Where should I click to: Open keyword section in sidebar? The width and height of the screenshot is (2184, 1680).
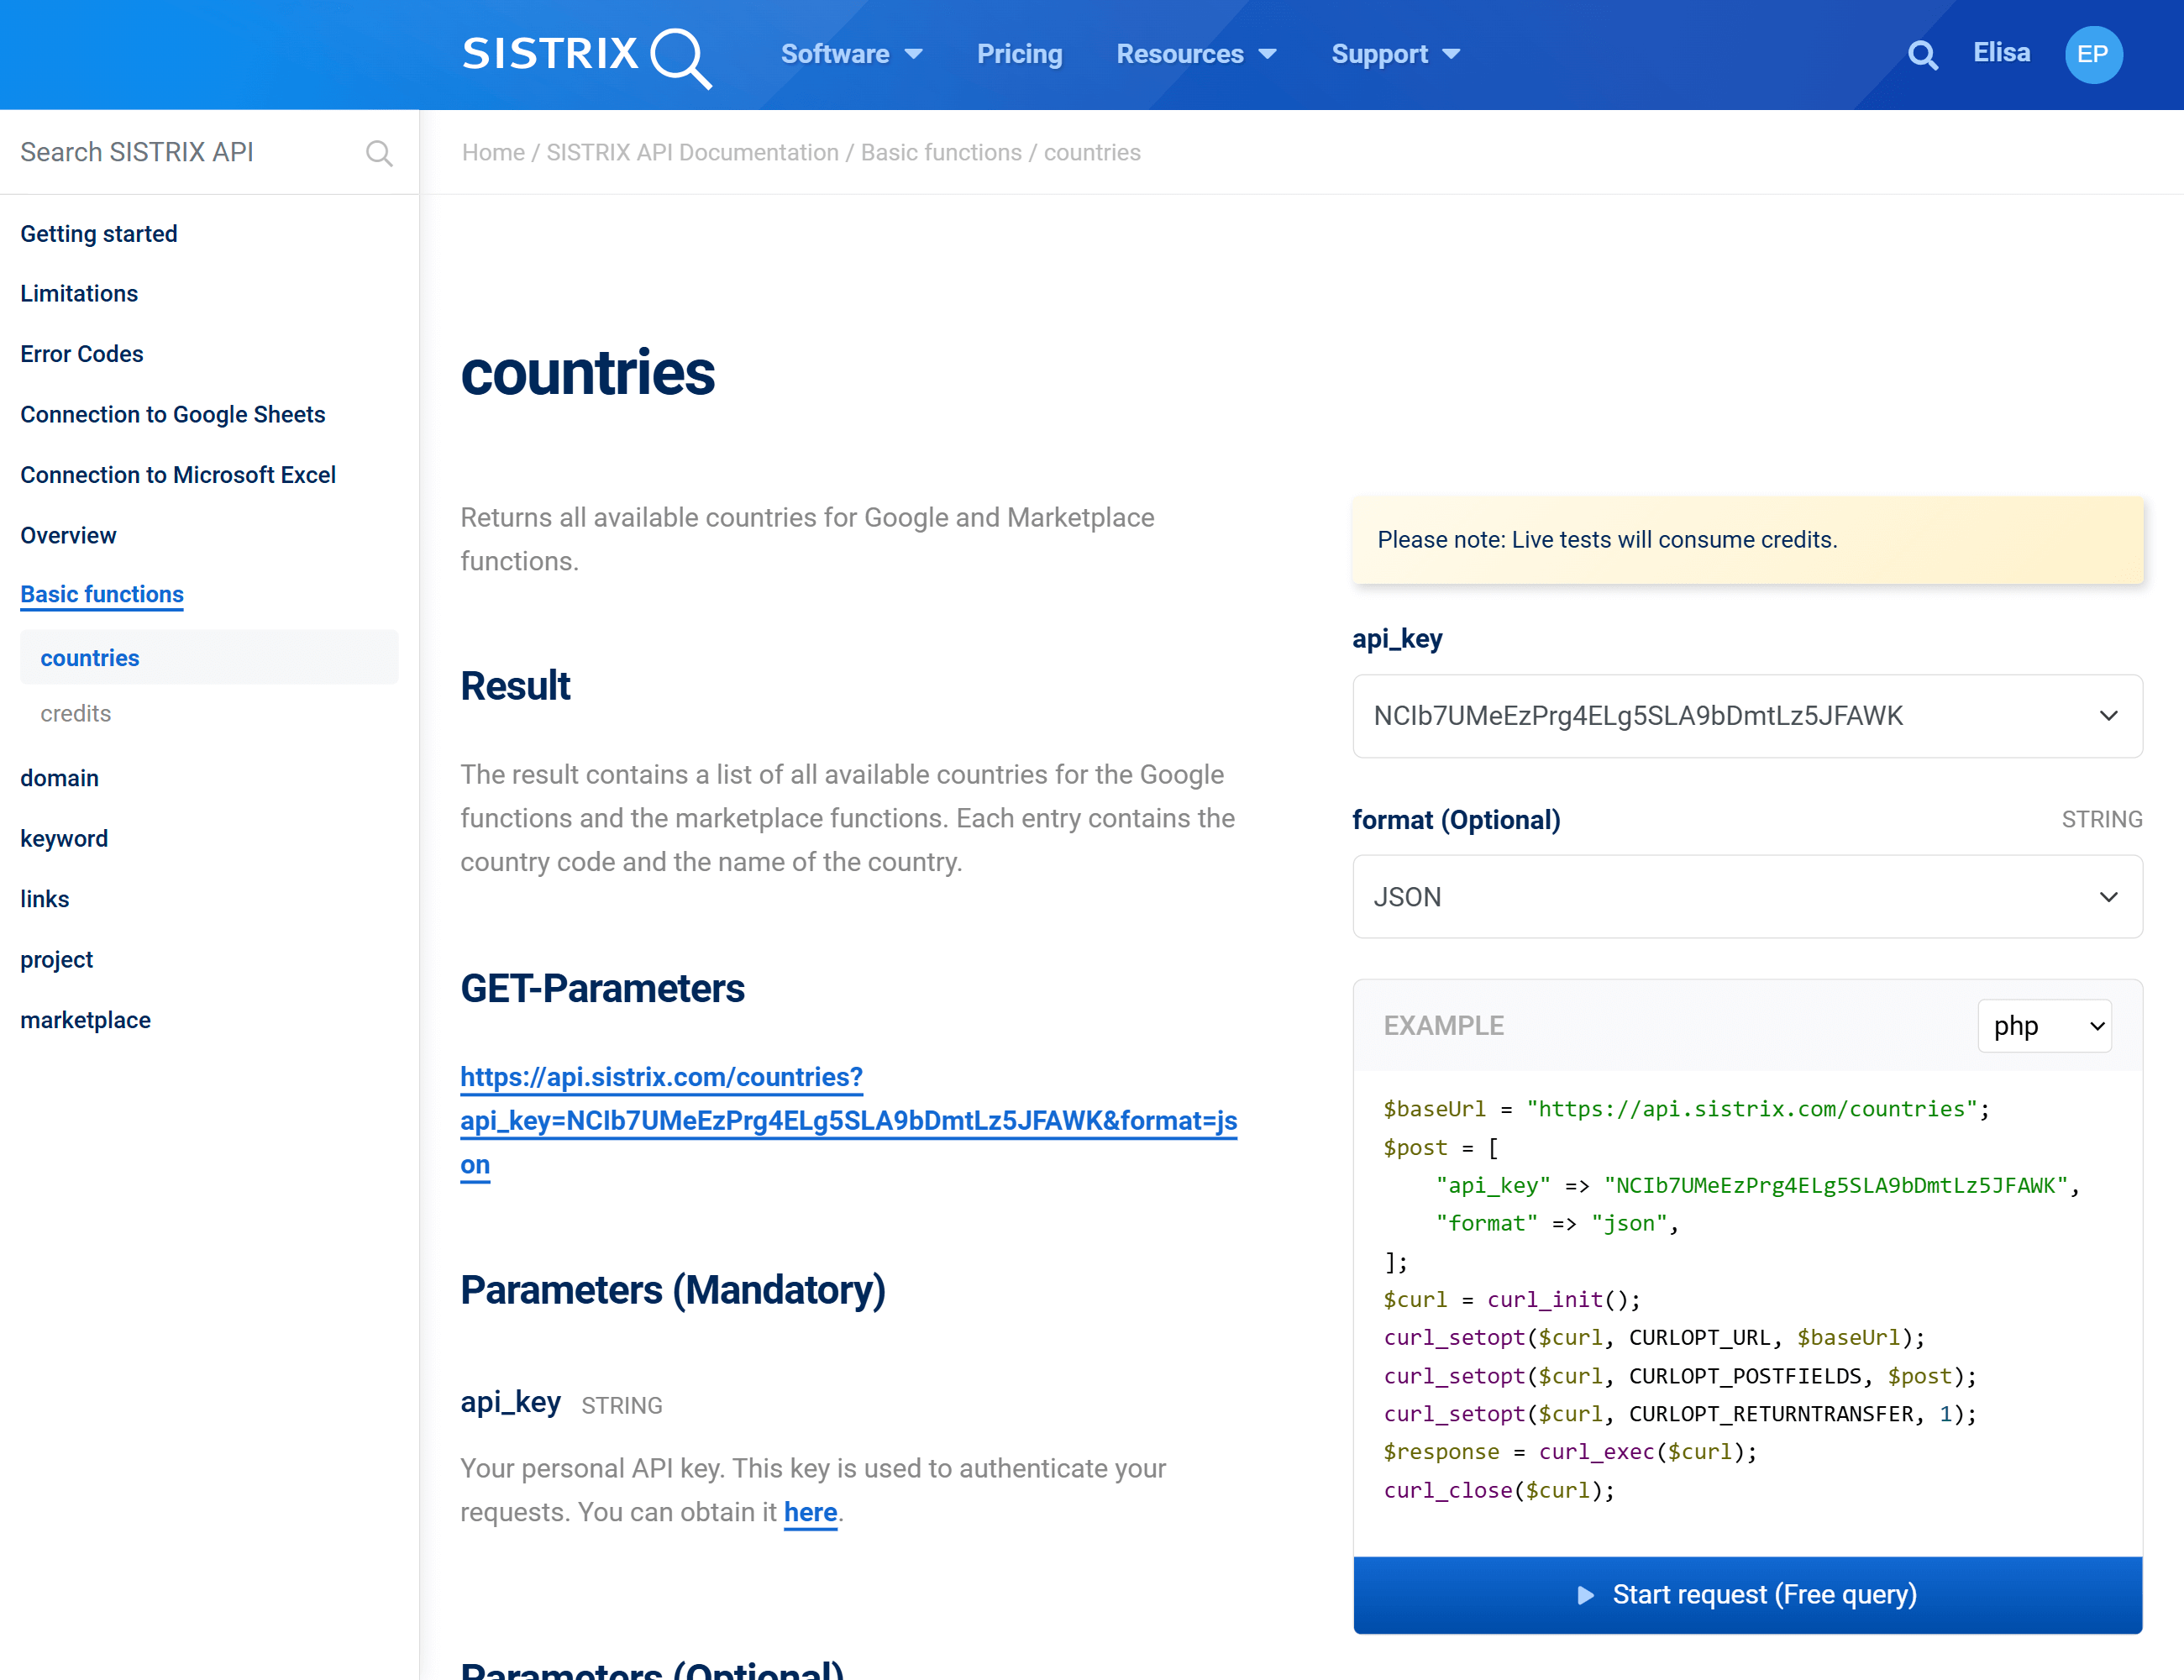coord(64,839)
